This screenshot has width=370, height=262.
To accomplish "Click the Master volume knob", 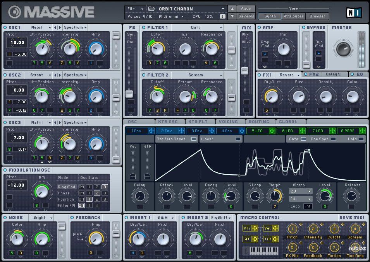I will 343,49.
